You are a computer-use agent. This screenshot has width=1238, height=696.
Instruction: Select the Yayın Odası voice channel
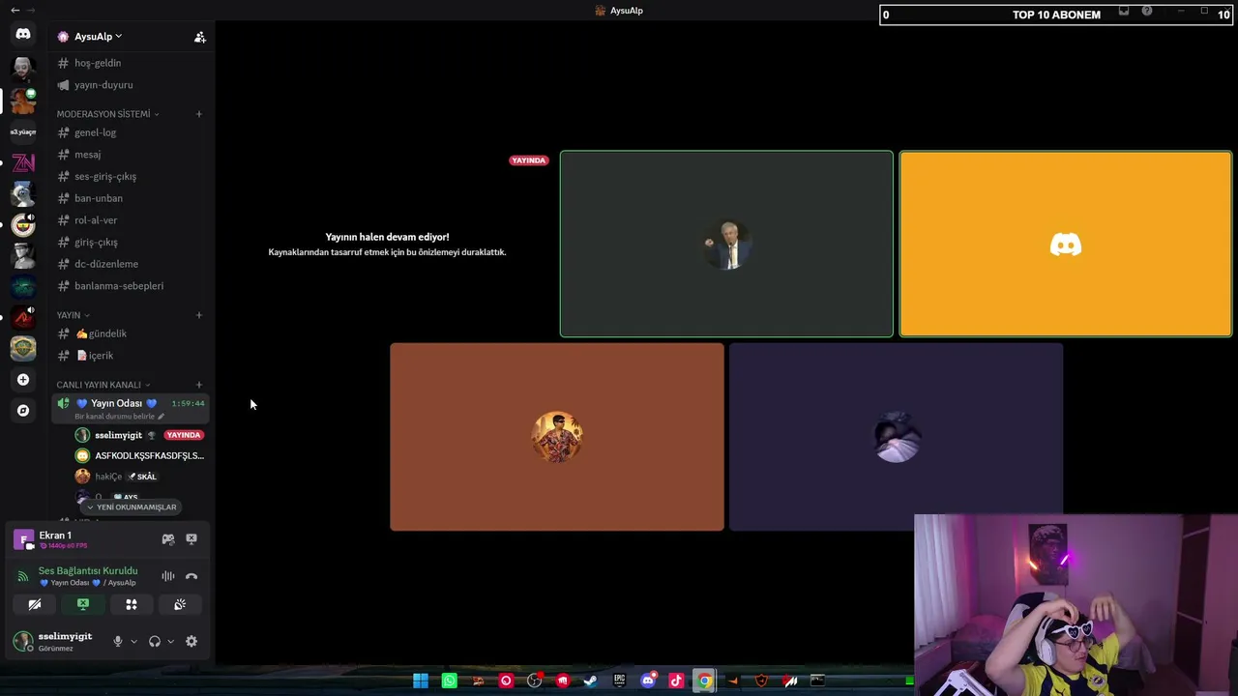pos(131,409)
